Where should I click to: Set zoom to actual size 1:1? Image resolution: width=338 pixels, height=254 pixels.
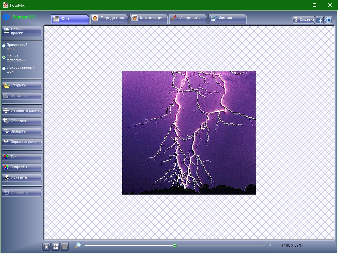pos(46,246)
